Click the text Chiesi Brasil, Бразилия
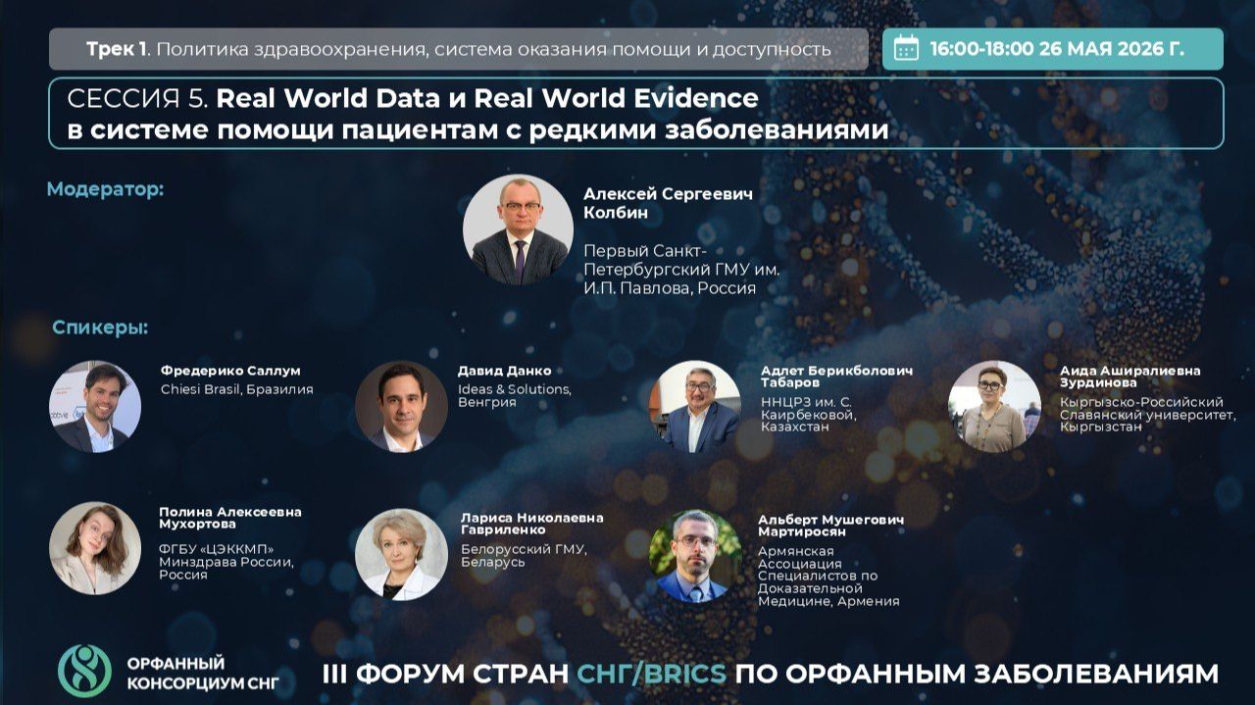 click(x=237, y=389)
